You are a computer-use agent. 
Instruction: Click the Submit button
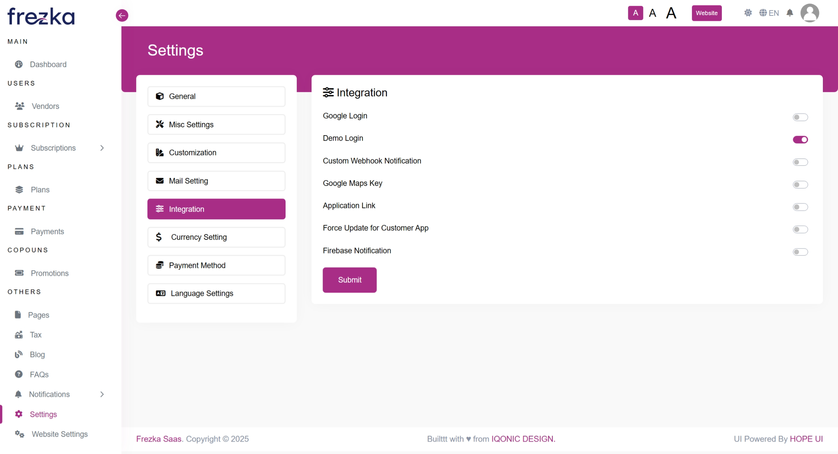(349, 280)
